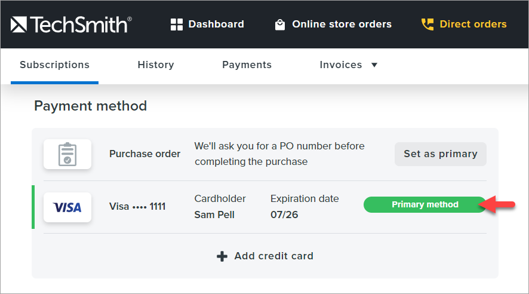This screenshot has height=294, width=529.
Task: Switch to the Subscriptions tab
Action: click(x=55, y=65)
